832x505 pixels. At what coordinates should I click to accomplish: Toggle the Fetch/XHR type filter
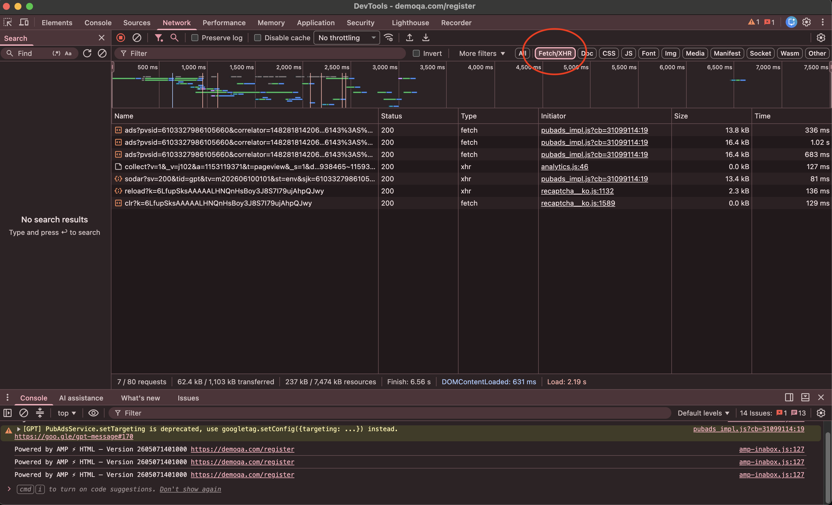[x=555, y=53]
